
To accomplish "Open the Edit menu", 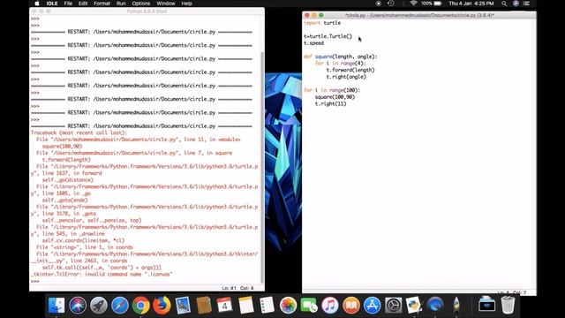I will [83, 4].
